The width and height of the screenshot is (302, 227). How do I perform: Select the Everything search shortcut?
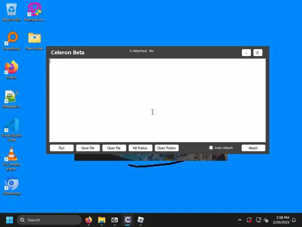[12, 41]
